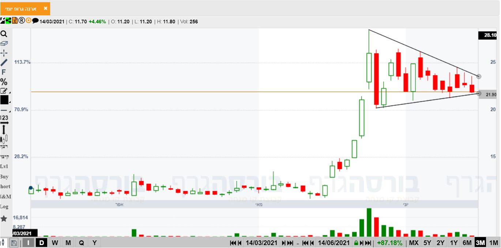Select the F Fibonacci tool
This screenshot has height=248, width=501.
pos(4,72)
